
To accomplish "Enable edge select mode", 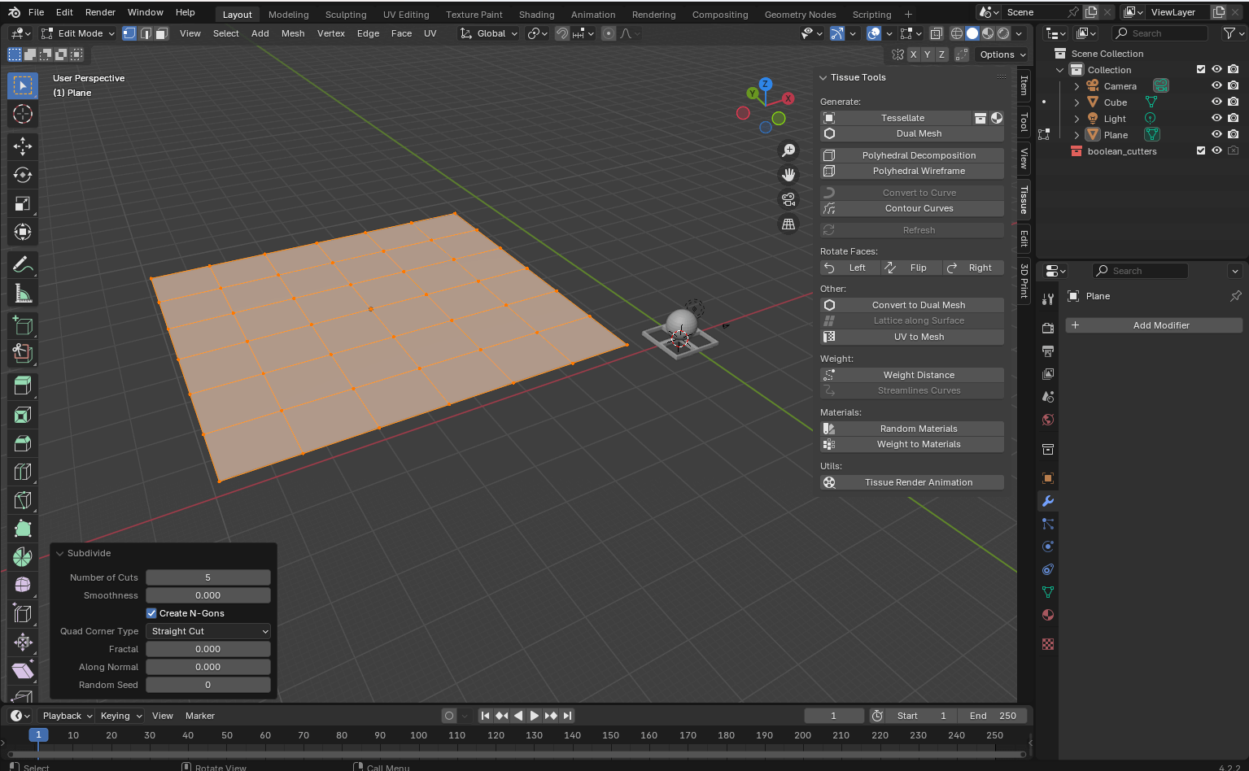I will (x=146, y=33).
